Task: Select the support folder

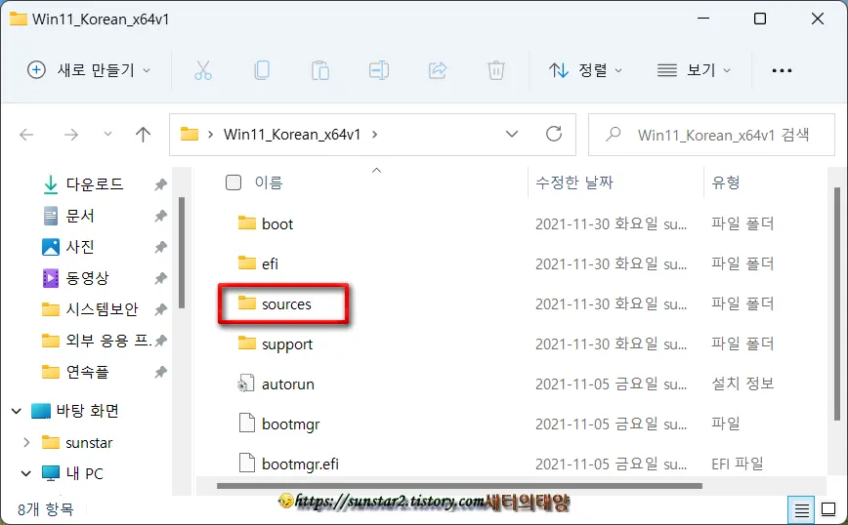Action: click(x=287, y=344)
